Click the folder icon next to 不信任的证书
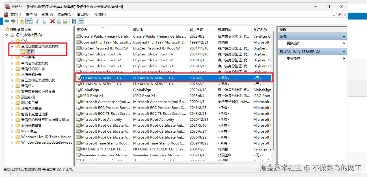The height and width of the screenshot is (177, 367). point(18,74)
